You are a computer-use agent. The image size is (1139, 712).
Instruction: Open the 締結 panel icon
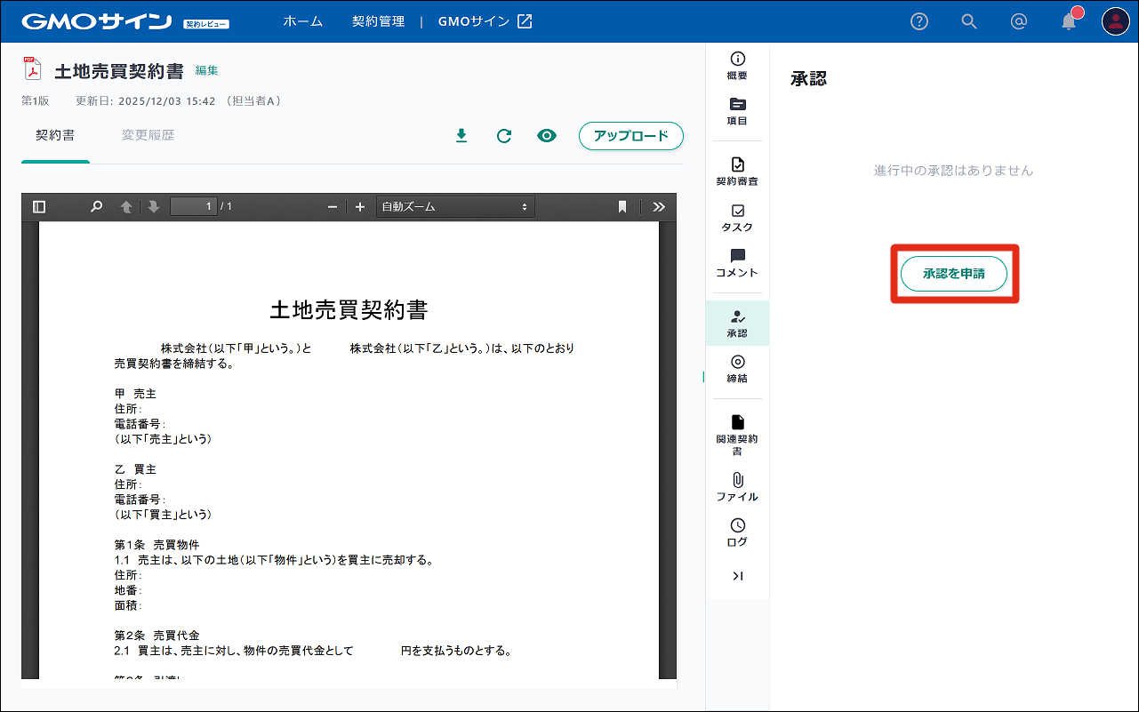coord(737,369)
